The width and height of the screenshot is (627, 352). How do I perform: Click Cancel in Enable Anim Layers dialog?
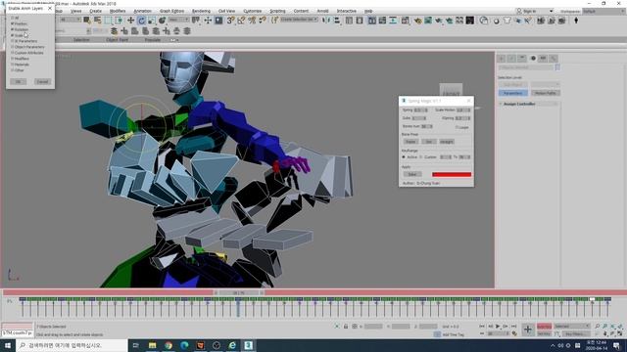pos(42,81)
